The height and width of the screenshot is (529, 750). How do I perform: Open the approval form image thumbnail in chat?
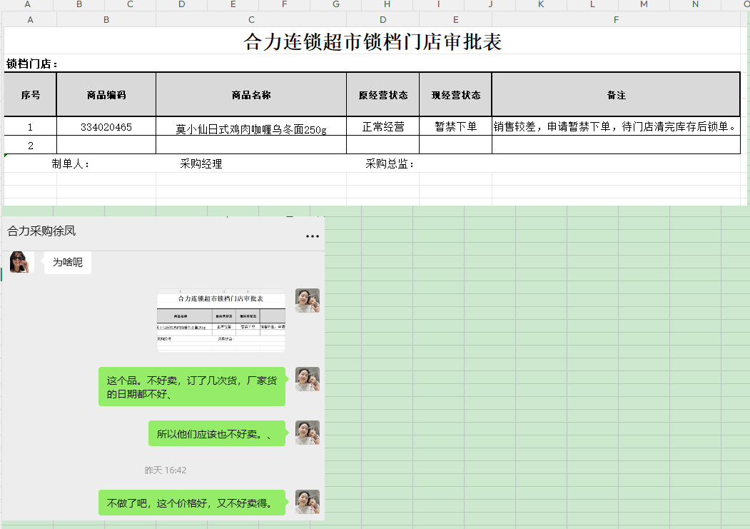pos(221,321)
